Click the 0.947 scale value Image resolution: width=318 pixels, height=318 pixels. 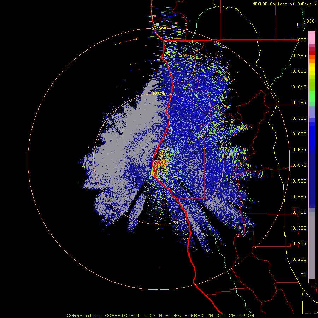pyautogui.click(x=299, y=55)
